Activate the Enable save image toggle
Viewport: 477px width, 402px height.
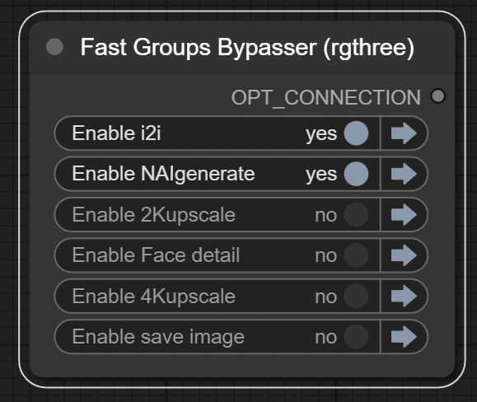pyautogui.click(x=356, y=337)
